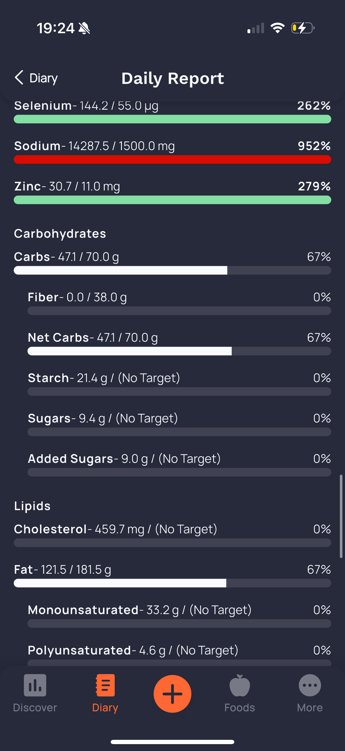Screen dimensions: 345x751
Task: Open the Foods apple icon
Action: click(240, 685)
